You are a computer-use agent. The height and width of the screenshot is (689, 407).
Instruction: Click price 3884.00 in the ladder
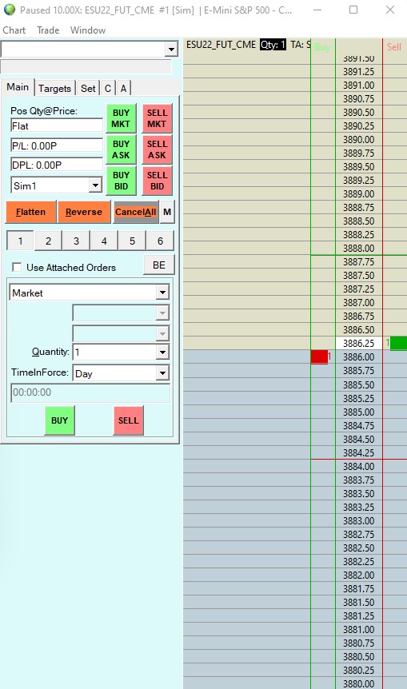(x=359, y=466)
